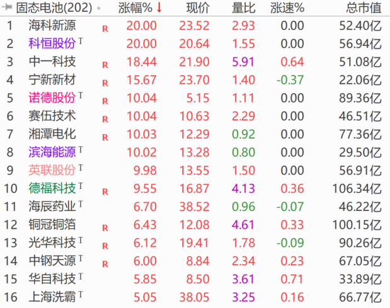Click 中一科技 gain value 18.44
This screenshot has width=390, height=308.
tap(142, 62)
